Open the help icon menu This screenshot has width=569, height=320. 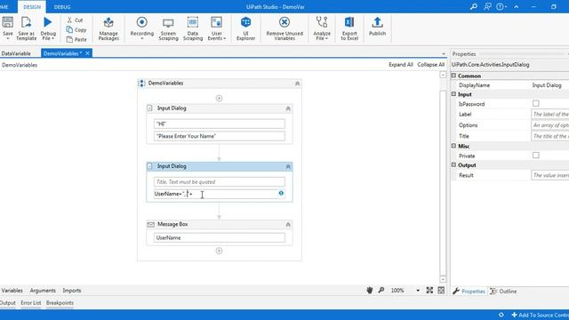coord(501,6)
